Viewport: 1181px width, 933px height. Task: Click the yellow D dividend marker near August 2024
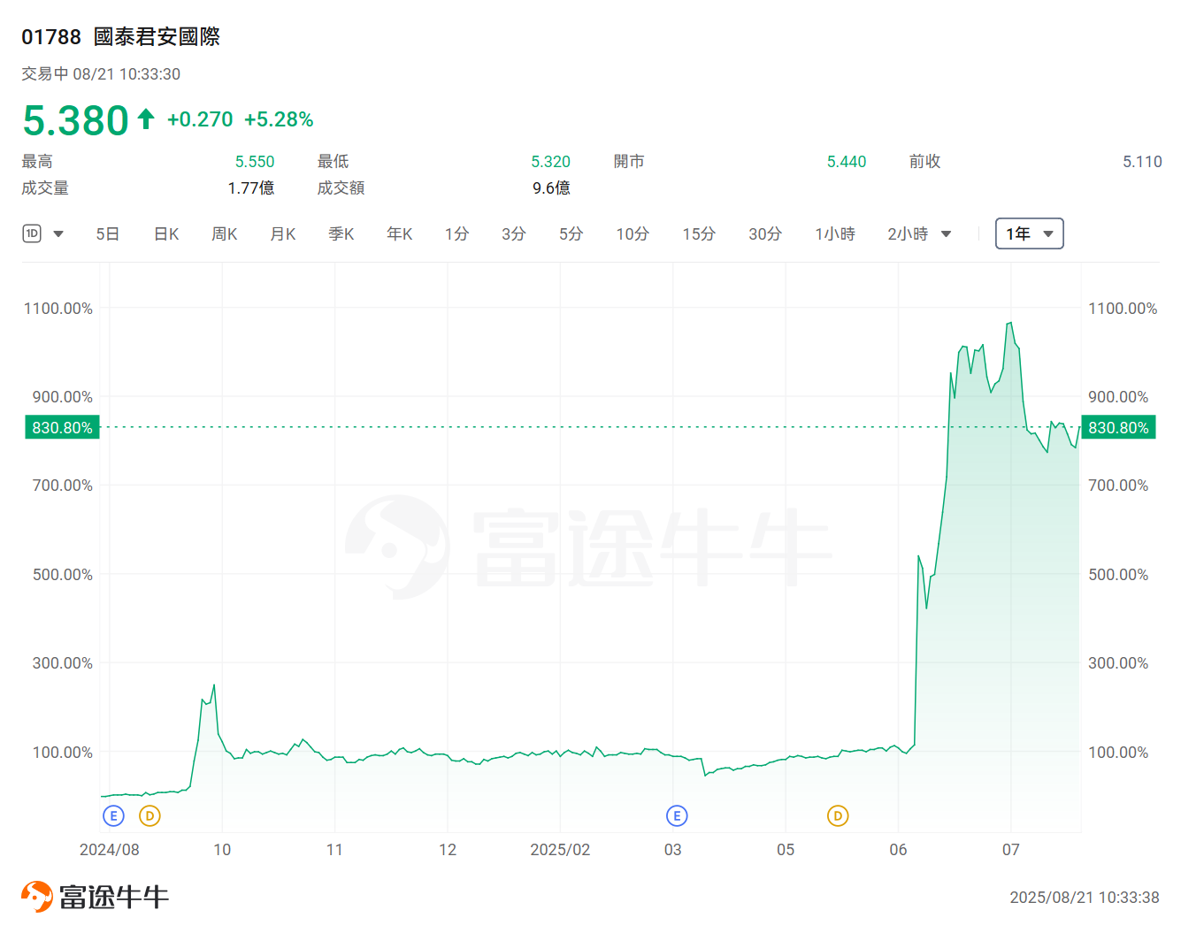point(150,815)
